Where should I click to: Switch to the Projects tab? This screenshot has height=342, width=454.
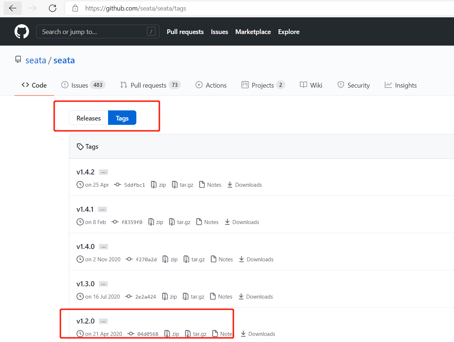(x=263, y=85)
